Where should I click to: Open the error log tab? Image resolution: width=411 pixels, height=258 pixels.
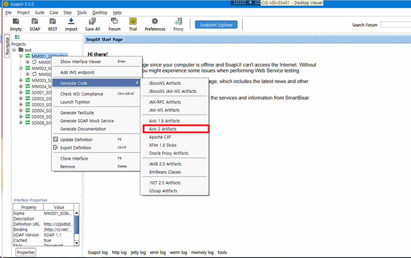158,252
